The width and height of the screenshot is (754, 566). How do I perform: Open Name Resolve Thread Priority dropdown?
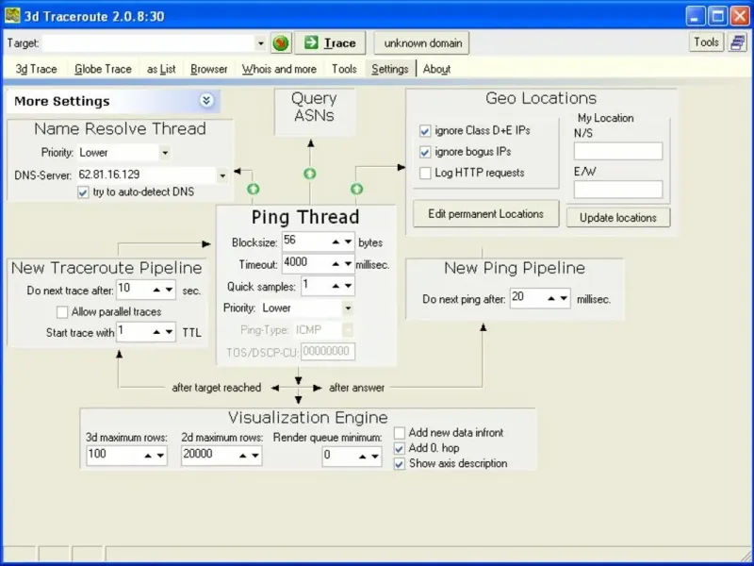pos(165,153)
